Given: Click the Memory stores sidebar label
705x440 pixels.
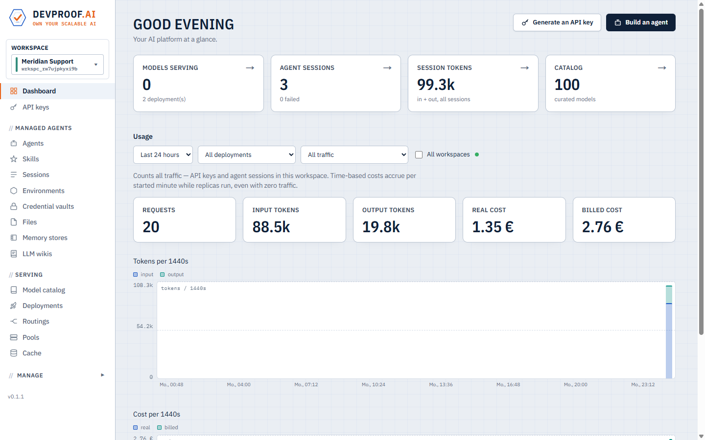Looking at the screenshot, I should click(x=45, y=238).
